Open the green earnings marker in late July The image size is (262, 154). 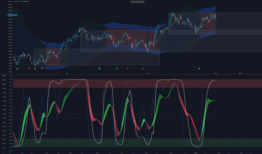pos(67,73)
